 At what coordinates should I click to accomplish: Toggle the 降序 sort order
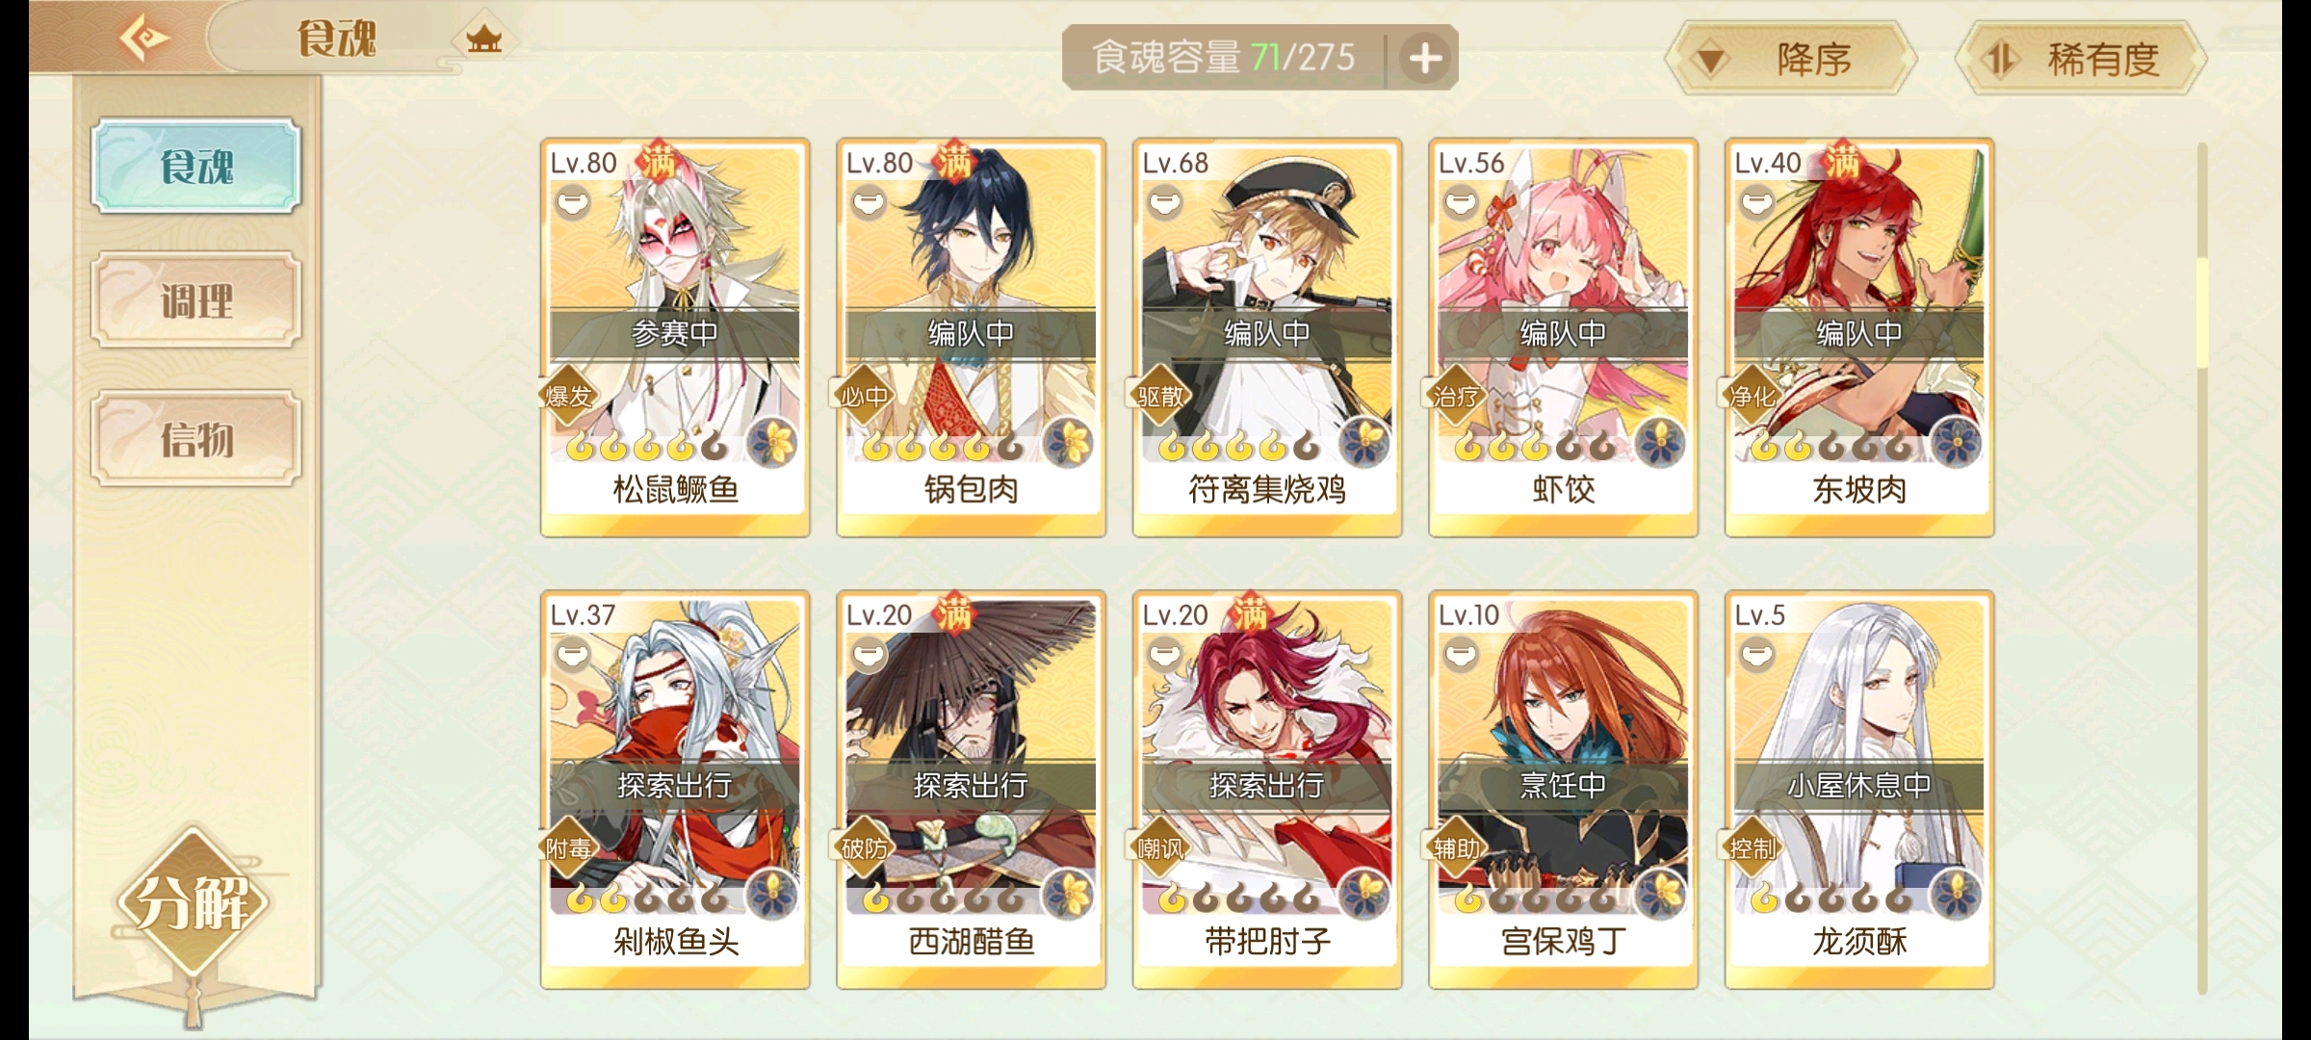[x=1789, y=60]
